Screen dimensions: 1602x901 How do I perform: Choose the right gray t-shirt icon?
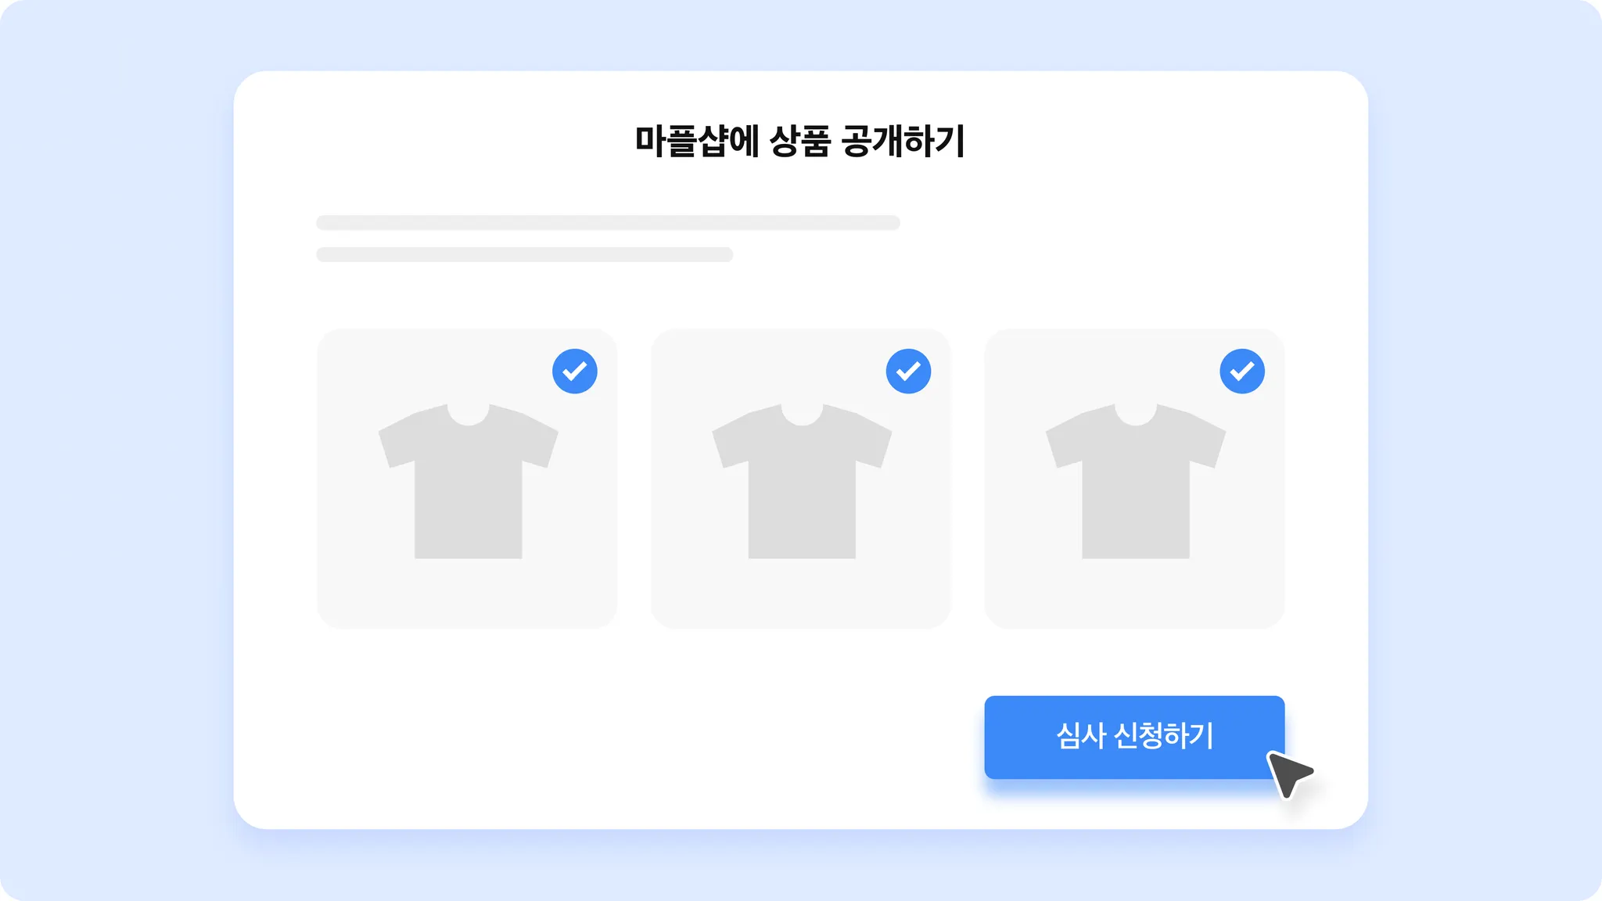click(x=1136, y=481)
